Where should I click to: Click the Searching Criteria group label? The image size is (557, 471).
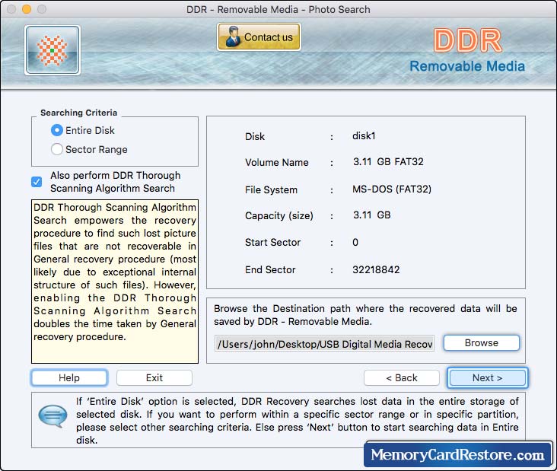78,113
